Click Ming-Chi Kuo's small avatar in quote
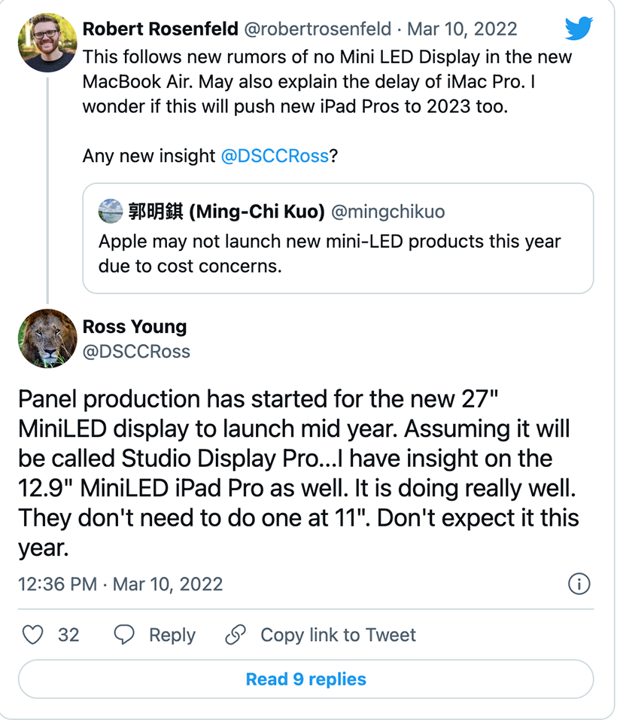This screenshot has height=723, width=617. pos(111,212)
